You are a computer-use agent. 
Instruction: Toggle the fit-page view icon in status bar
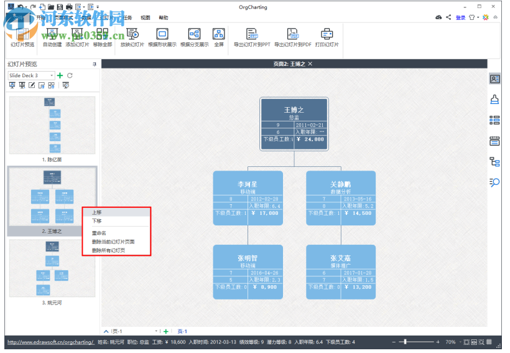(466, 342)
